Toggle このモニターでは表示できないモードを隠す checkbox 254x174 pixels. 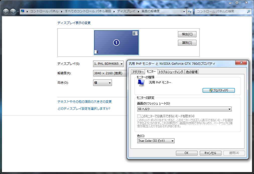click(x=139, y=116)
